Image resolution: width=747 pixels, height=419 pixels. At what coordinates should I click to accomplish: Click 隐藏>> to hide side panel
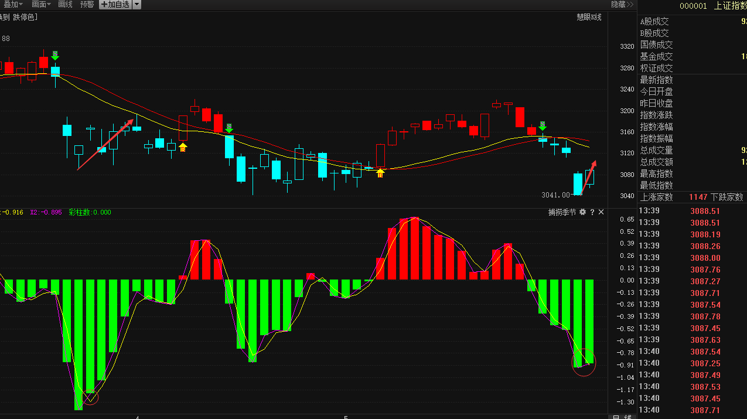tap(622, 4)
